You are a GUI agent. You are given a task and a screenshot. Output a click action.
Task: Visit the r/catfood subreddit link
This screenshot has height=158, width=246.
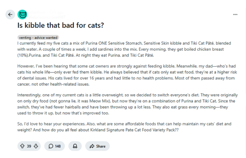click(38, 12)
